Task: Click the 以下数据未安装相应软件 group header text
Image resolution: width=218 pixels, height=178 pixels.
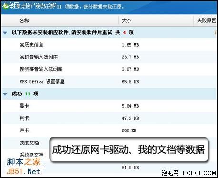Action: coord(73,33)
